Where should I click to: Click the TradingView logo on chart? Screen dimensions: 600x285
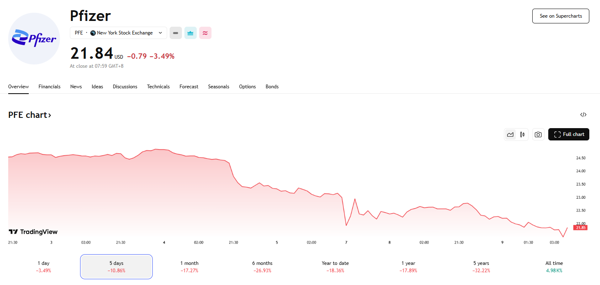[33, 232]
